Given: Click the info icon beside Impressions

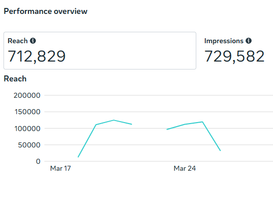Looking at the screenshot, I should [x=249, y=41].
